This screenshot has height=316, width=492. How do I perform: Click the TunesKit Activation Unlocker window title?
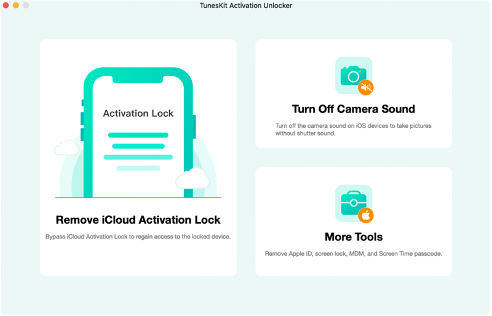[x=246, y=6]
